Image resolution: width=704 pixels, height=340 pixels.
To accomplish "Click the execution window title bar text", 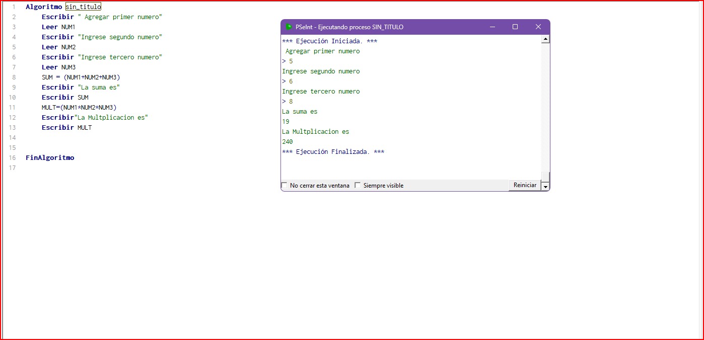I will pos(349,27).
